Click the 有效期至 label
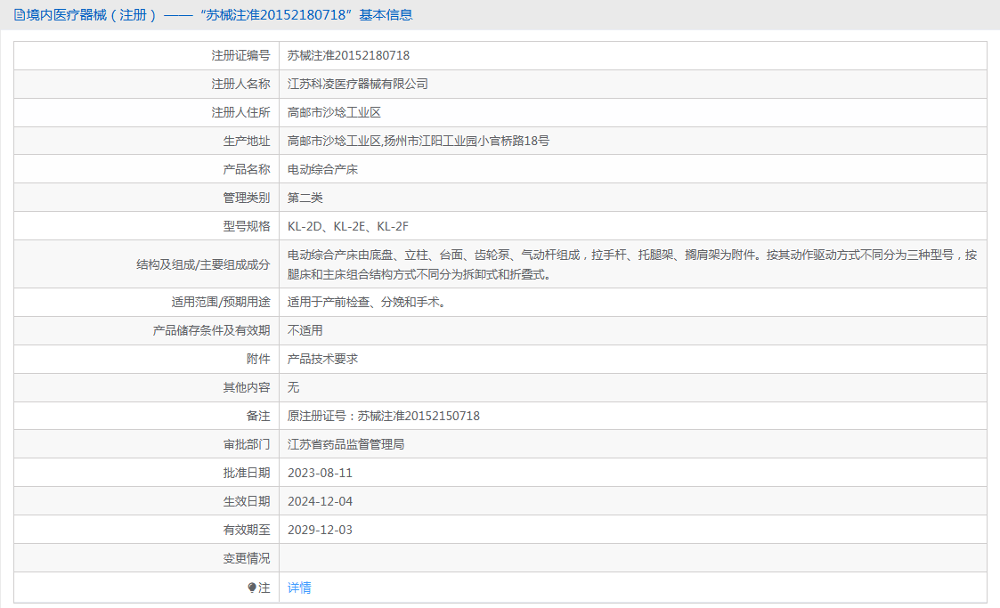The height and width of the screenshot is (608, 1000). click(246, 530)
